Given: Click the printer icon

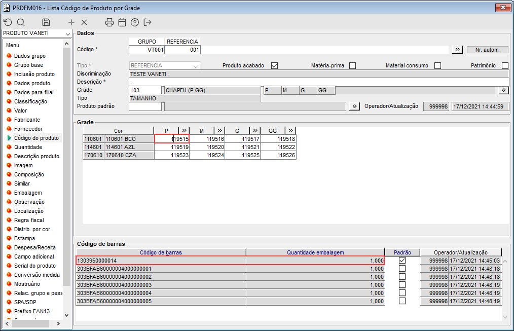Looking at the screenshot, I should pyautogui.click(x=109, y=22).
